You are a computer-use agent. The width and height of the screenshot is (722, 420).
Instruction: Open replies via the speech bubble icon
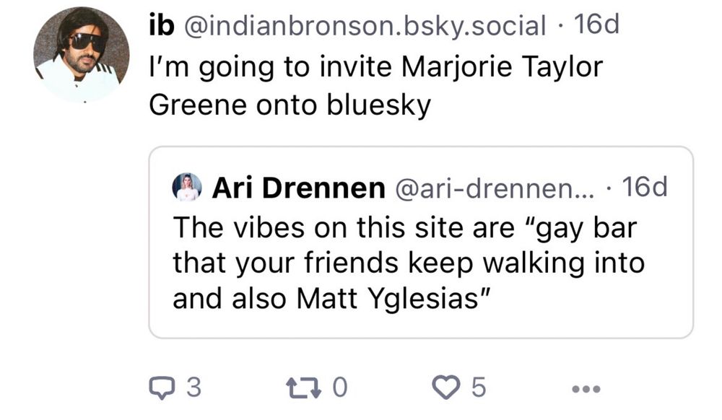(x=160, y=387)
